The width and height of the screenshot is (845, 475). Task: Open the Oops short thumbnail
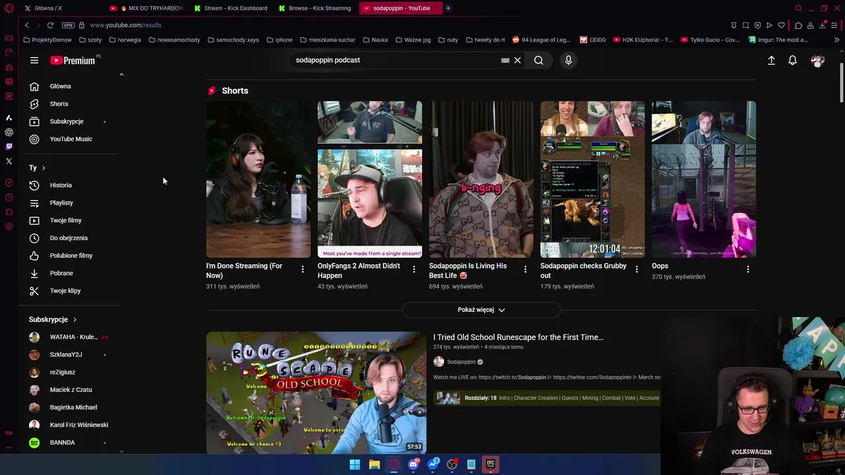tap(704, 179)
